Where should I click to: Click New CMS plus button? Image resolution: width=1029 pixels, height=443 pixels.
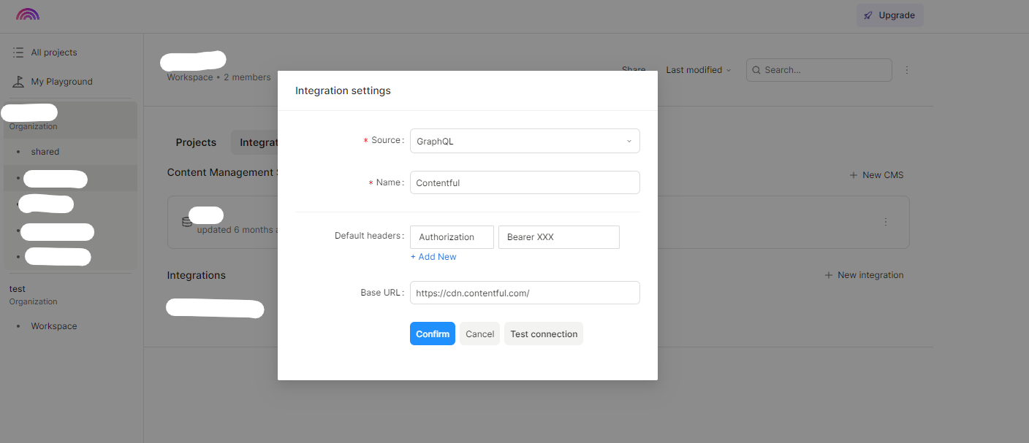click(x=876, y=175)
